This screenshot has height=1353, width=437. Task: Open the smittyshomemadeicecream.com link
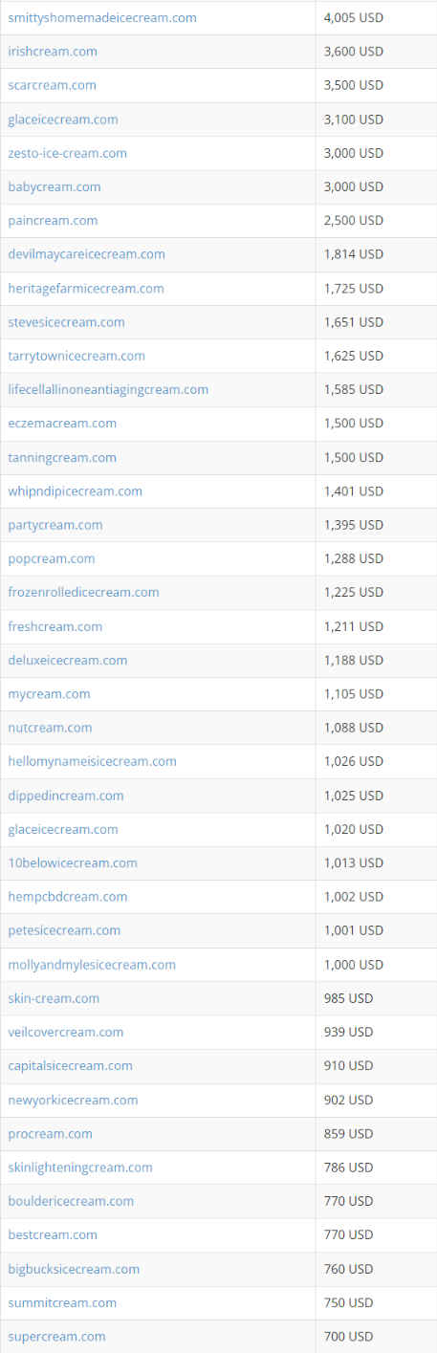102,18
